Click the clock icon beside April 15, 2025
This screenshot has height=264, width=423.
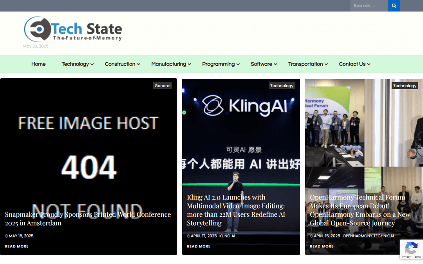click(312, 236)
